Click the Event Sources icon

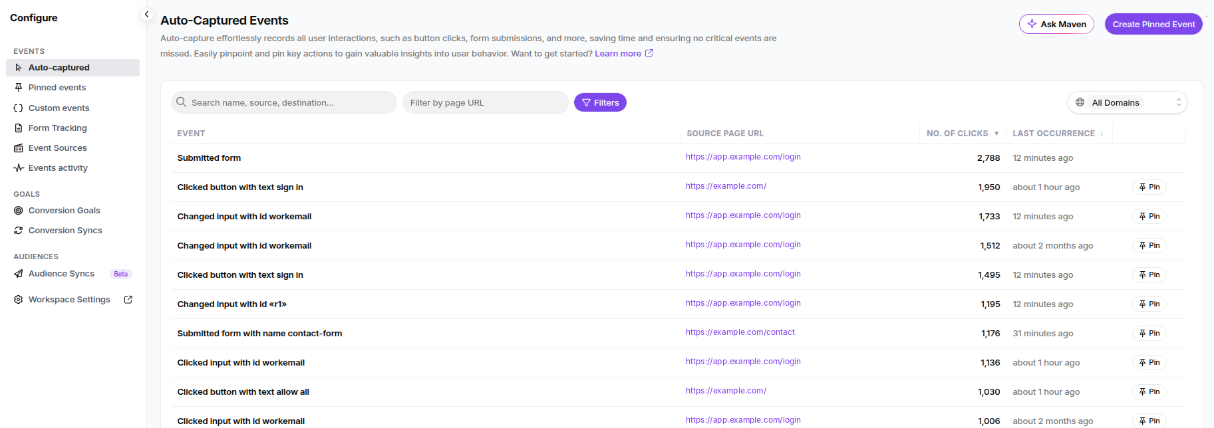[x=19, y=148]
